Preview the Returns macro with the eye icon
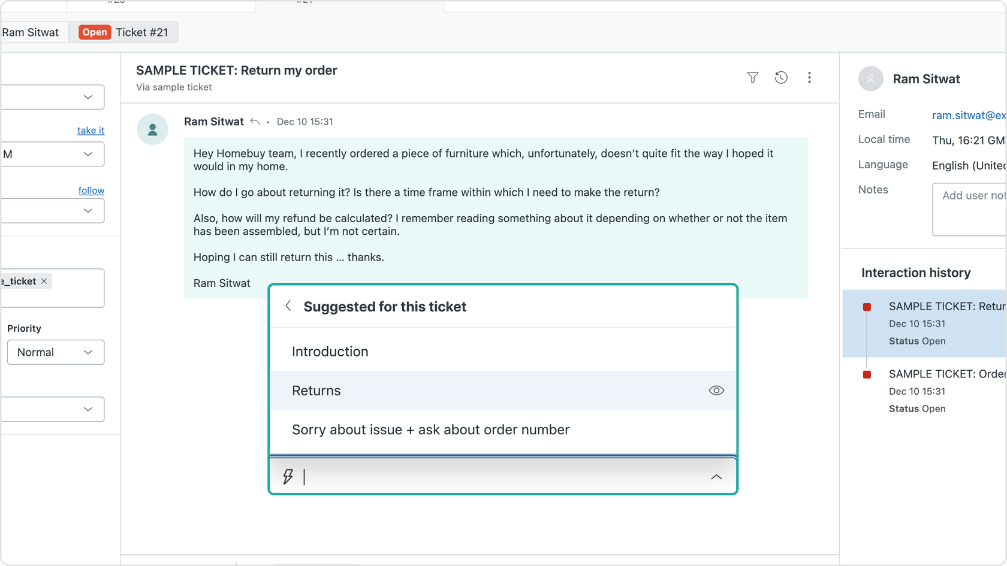The height and width of the screenshot is (566, 1007). coord(716,391)
